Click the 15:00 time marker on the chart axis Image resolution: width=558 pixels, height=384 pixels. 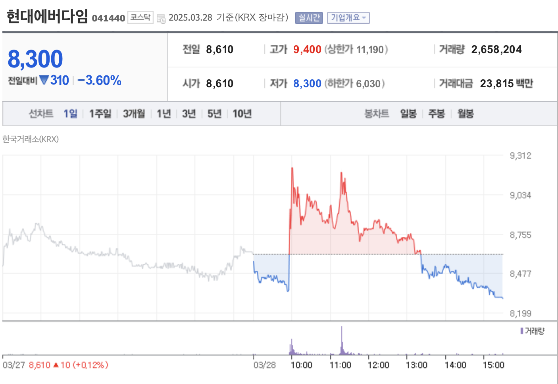click(493, 365)
